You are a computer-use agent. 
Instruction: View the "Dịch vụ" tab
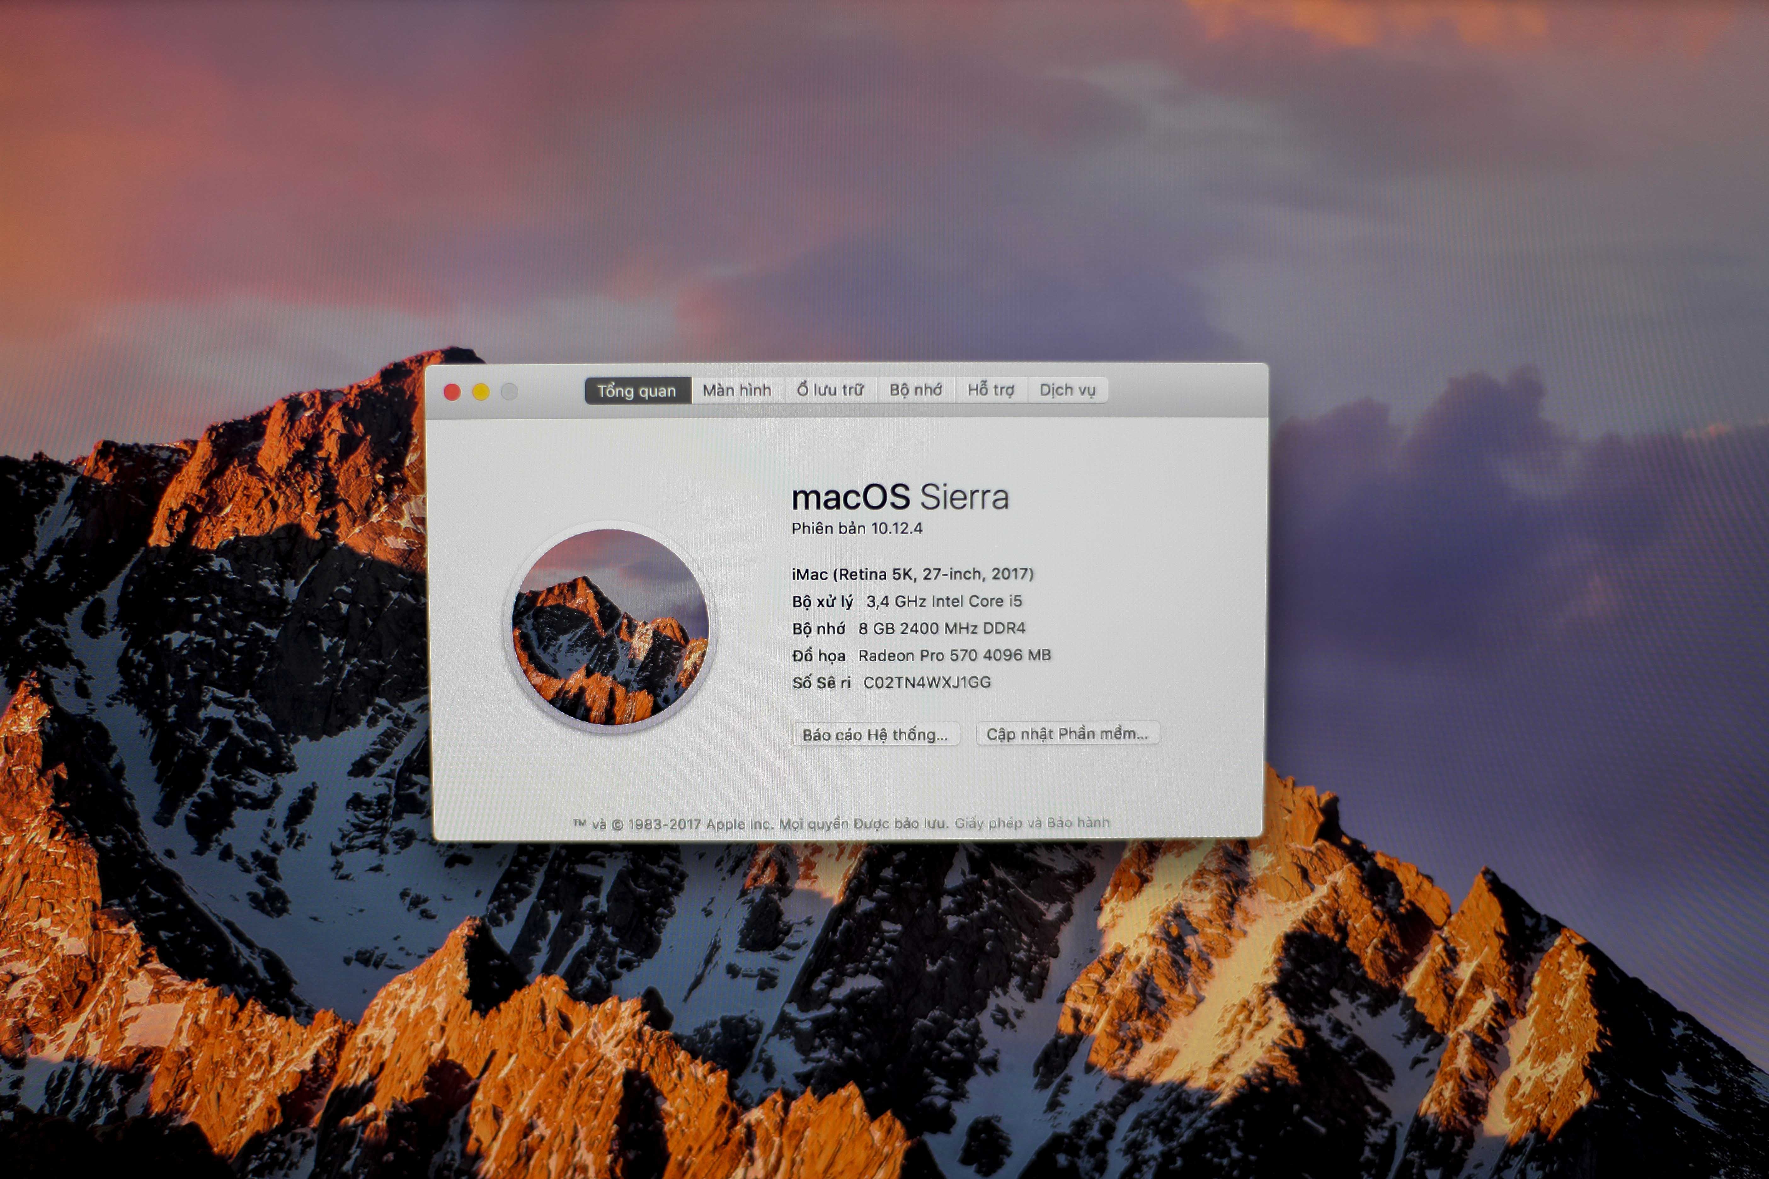click(1069, 390)
